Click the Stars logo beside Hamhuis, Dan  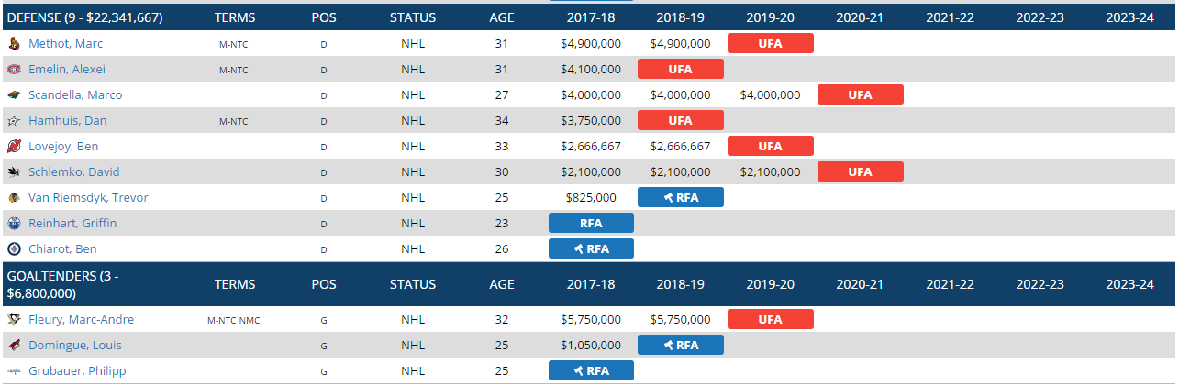pyautogui.click(x=14, y=121)
